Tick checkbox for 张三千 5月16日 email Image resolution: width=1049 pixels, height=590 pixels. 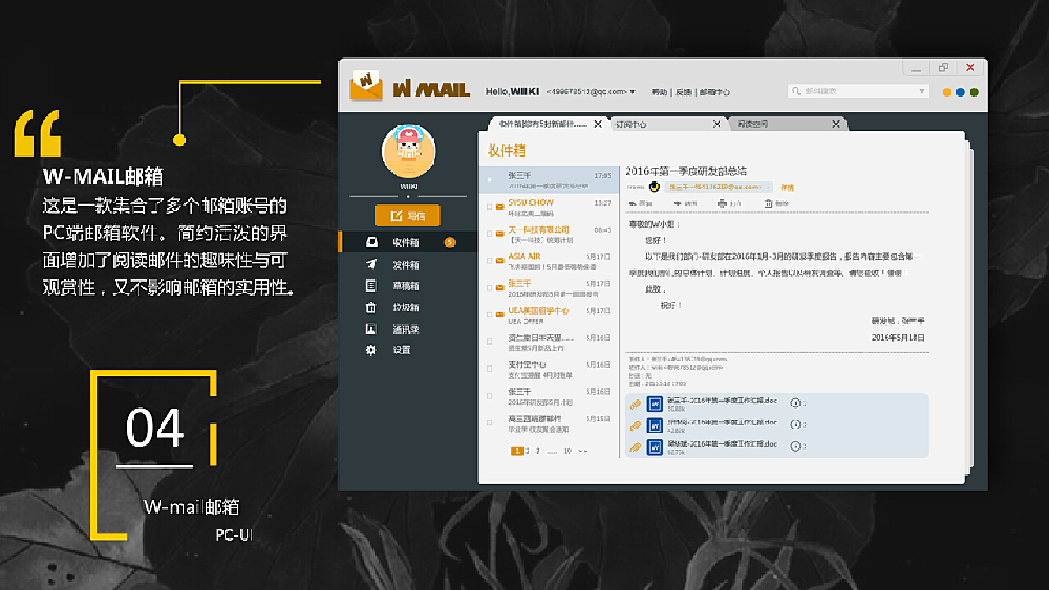coord(489,396)
